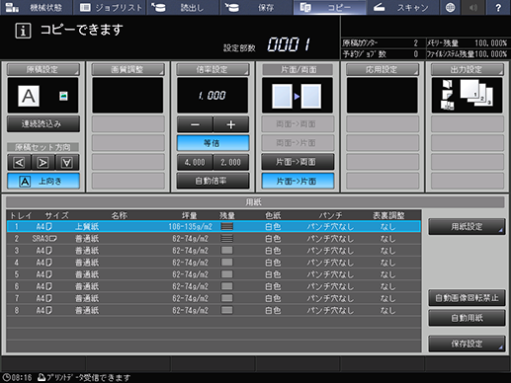Select tray 2 SRA3 paper row
The image size is (511, 383).
tap(213, 239)
